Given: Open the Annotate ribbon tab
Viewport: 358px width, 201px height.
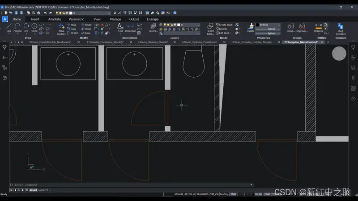Looking at the screenshot, I should (55, 19).
